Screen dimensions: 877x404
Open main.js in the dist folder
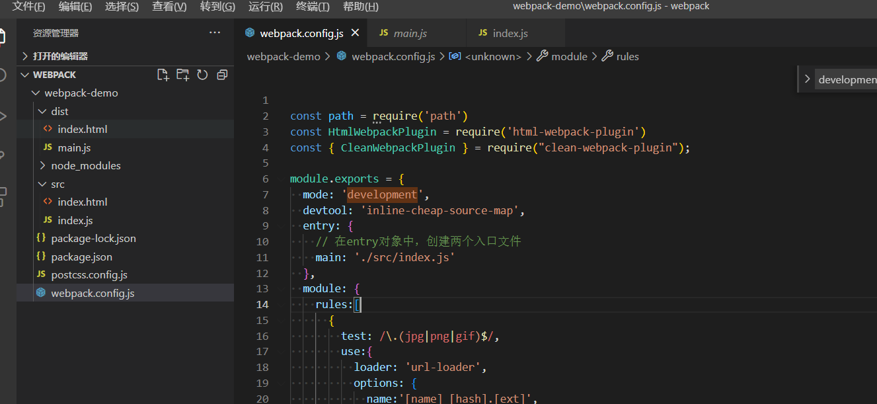pos(126,147)
